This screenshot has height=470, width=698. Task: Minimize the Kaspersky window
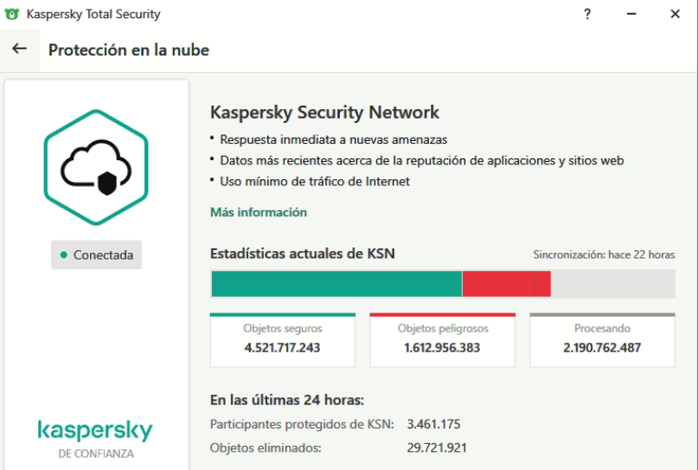tap(631, 14)
